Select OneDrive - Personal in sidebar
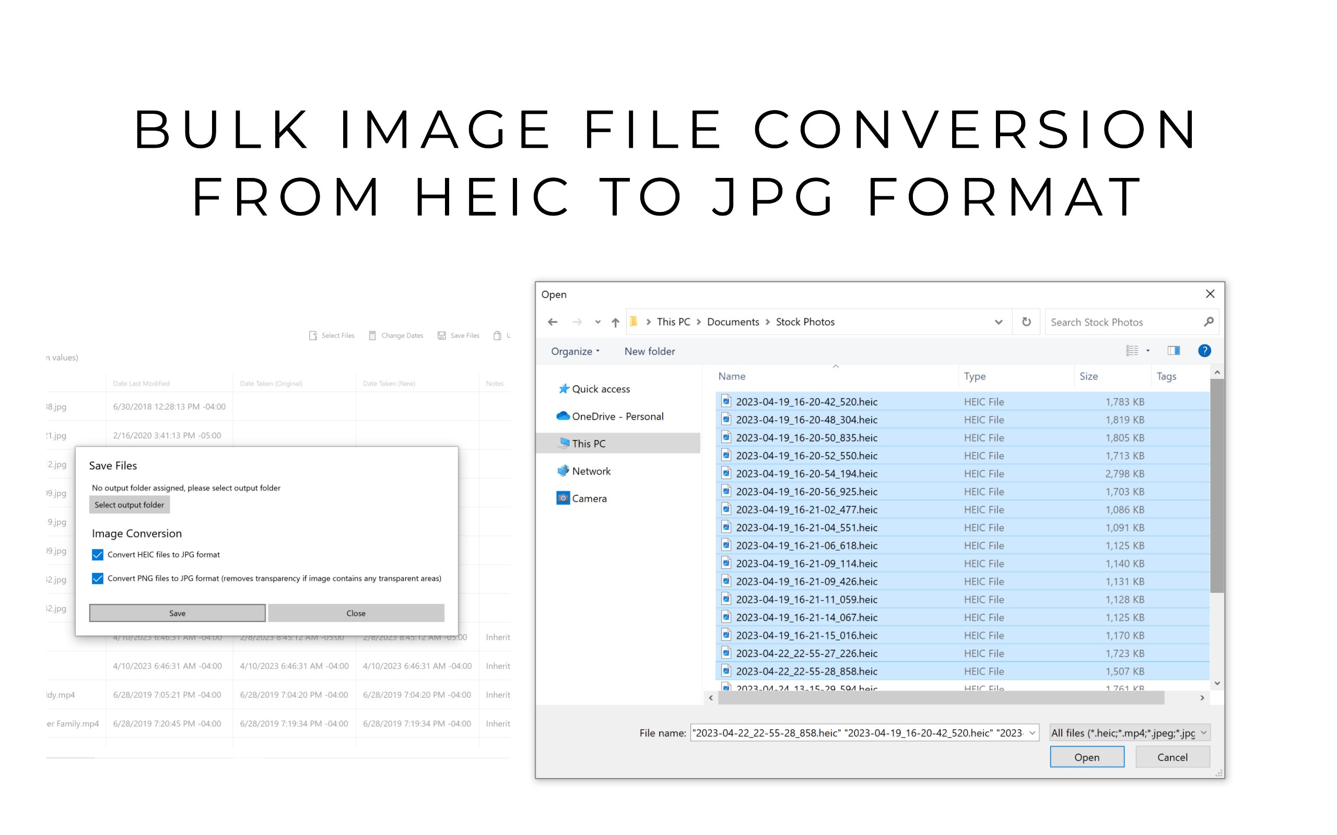The height and width of the screenshot is (835, 1337). (617, 416)
